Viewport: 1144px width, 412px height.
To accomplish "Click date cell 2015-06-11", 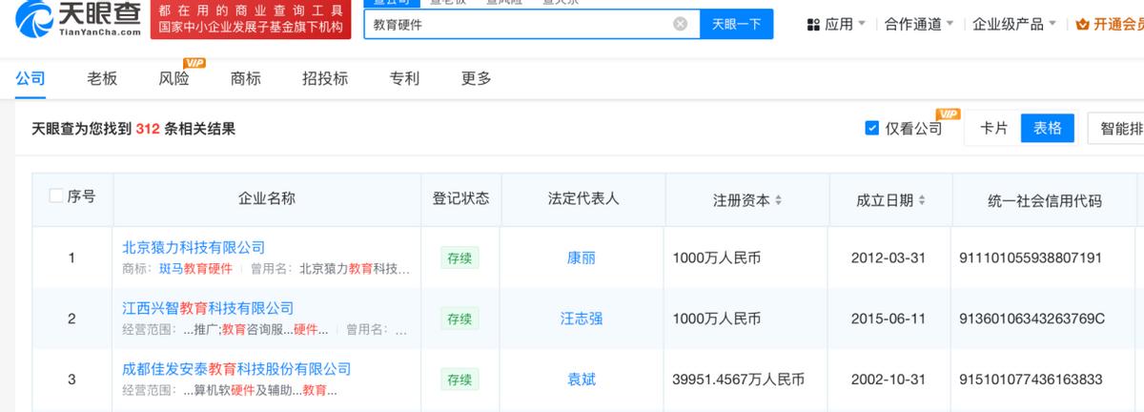I will tap(889, 319).
